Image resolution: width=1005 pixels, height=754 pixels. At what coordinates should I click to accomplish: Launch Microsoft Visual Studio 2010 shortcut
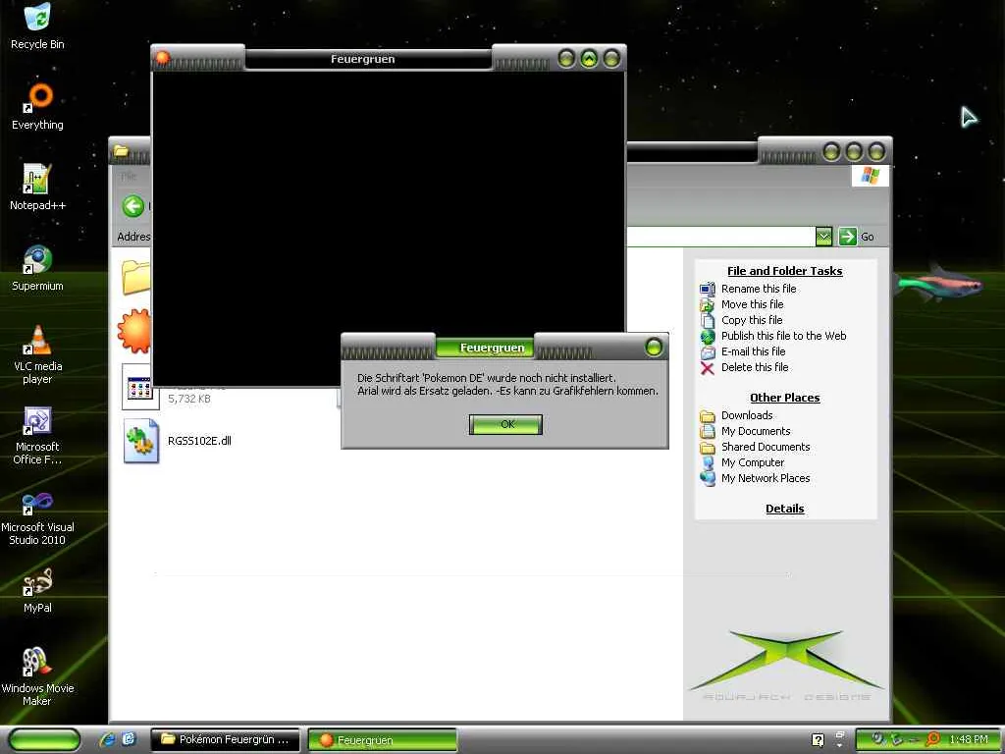point(37,516)
